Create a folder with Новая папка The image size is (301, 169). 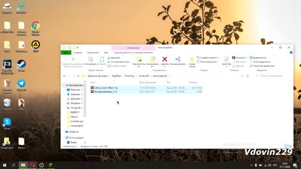[192, 62]
